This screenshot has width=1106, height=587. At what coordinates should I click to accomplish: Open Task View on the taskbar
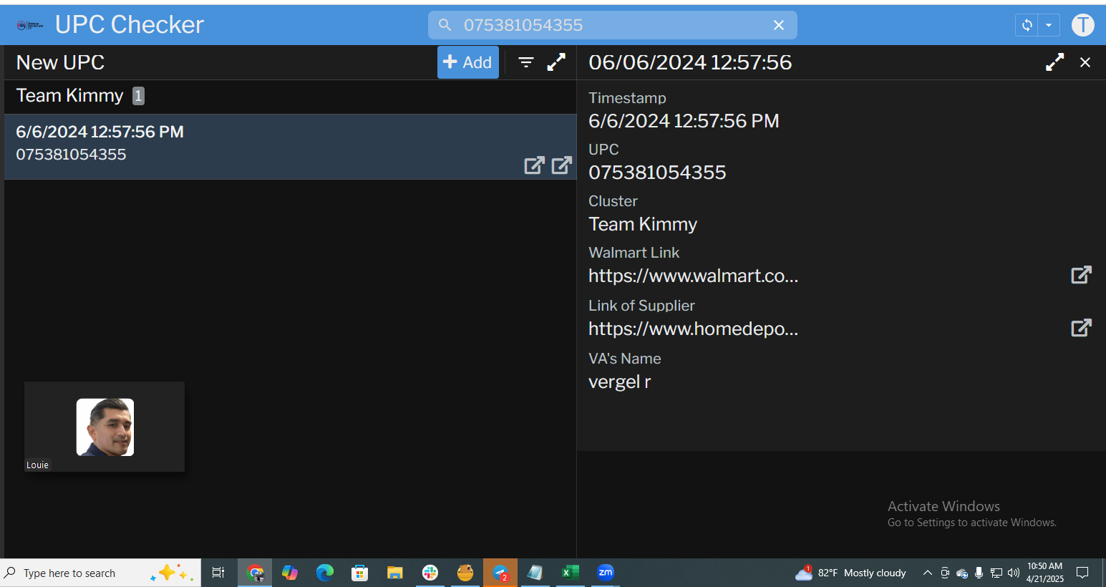[x=218, y=573]
